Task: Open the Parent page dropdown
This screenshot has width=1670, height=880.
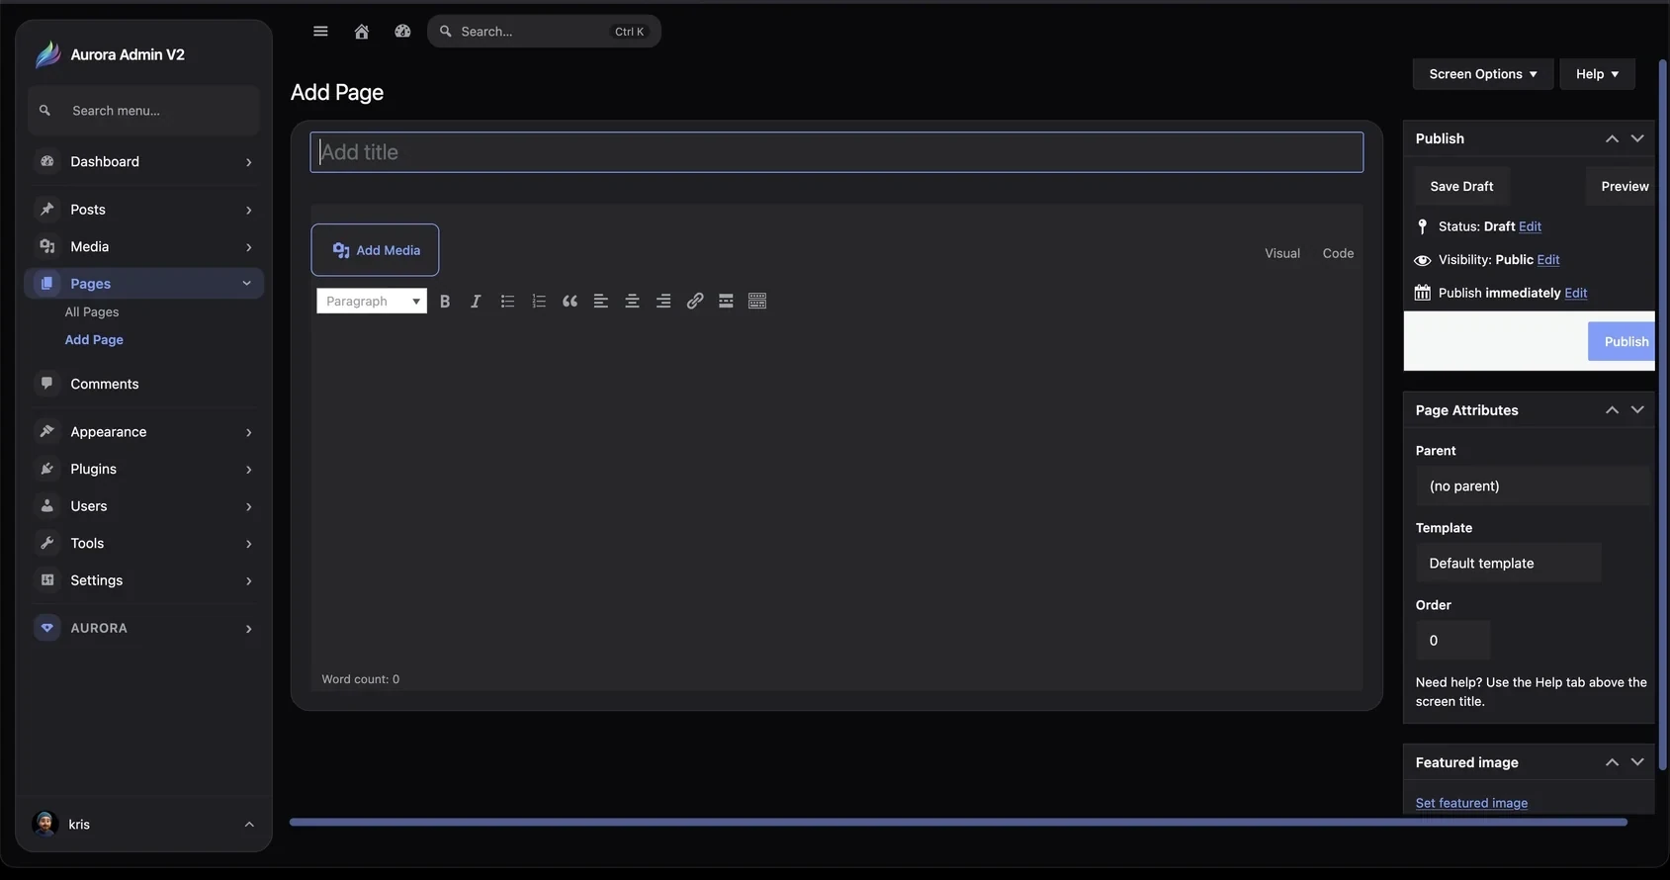Action: point(1534,486)
